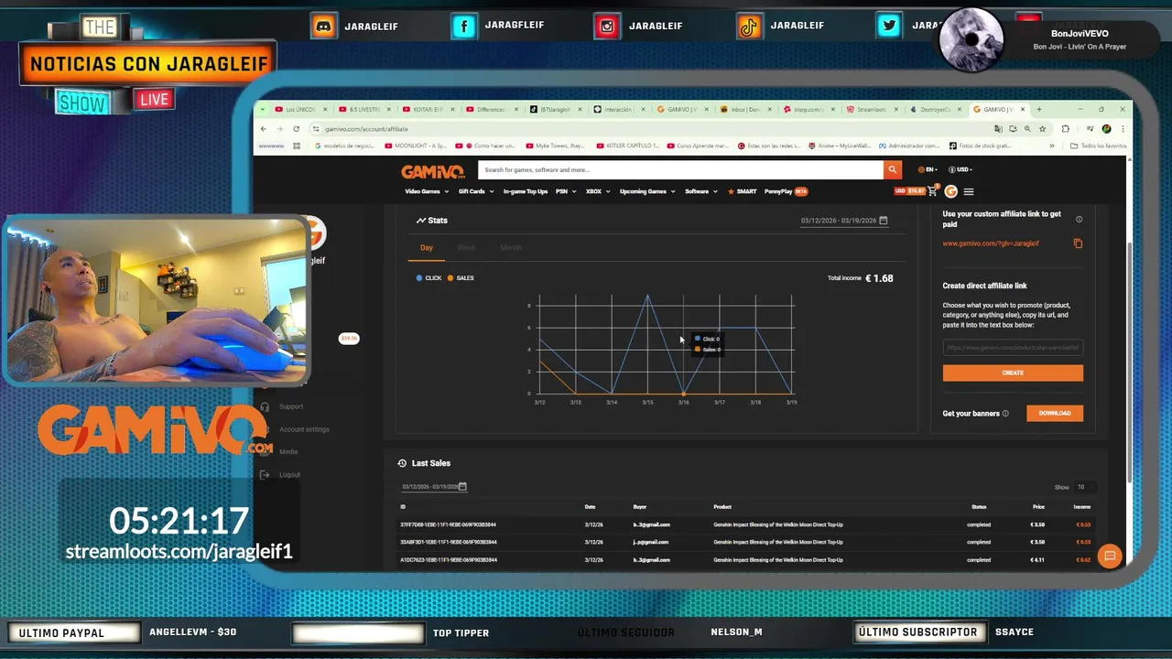1172x659 pixels.
Task: Open browser extensions puzzle icon
Action: (1065, 129)
